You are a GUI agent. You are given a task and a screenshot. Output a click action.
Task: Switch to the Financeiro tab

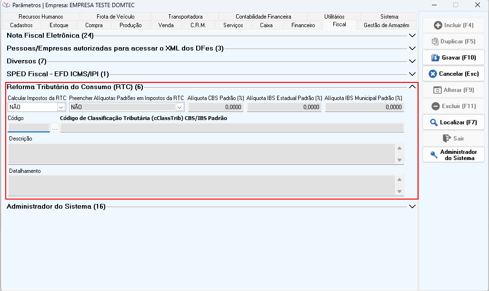tap(303, 25)
